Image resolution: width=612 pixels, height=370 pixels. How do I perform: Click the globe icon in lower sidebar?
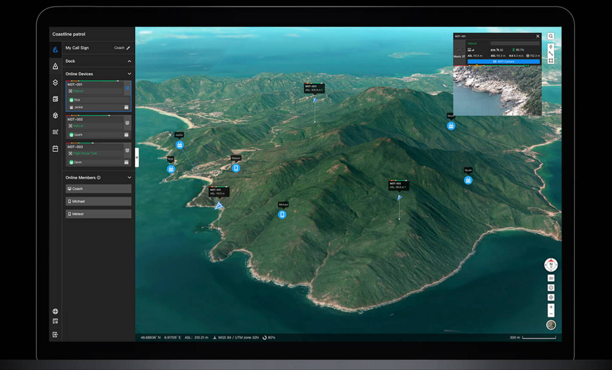click(x=55, y=311)
